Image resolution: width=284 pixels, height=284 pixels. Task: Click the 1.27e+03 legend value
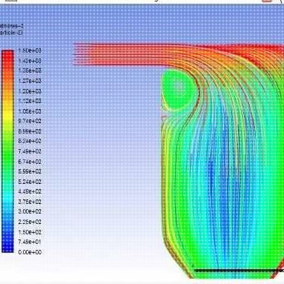pyautogui.click(x=30, y=81)
